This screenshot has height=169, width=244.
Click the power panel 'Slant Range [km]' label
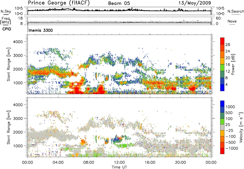pyautogui.click(x=9, y=64)
